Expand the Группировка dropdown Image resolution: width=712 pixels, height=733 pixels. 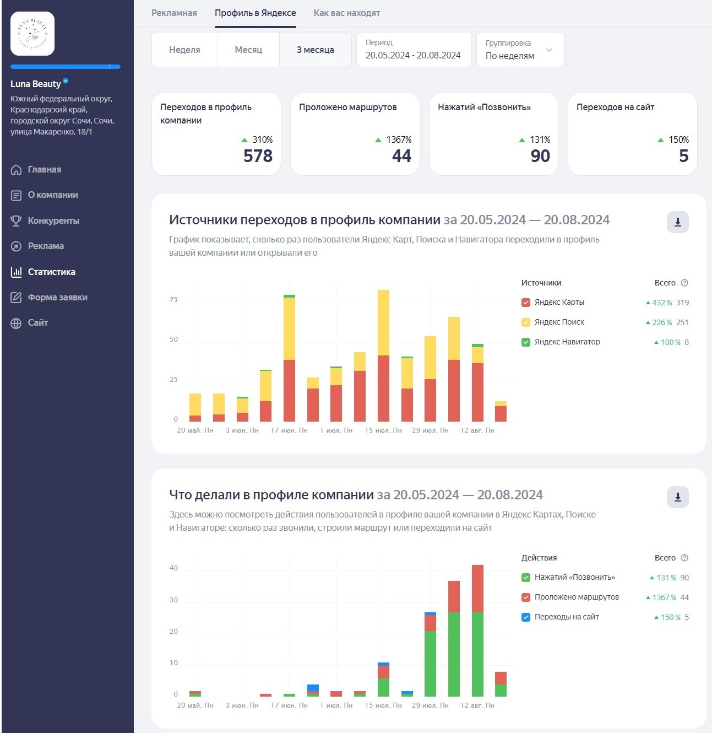520,50
